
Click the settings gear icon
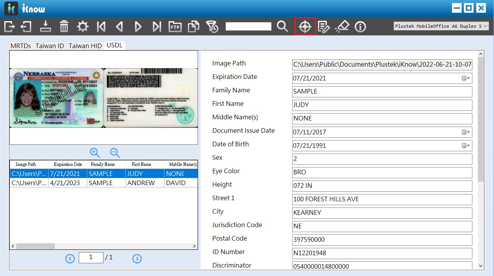pos(83,27)
